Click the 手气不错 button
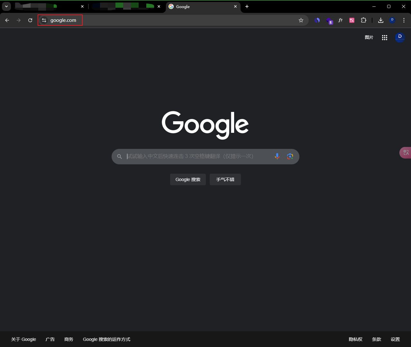411x347 pixels. click(x=225, y=179)
